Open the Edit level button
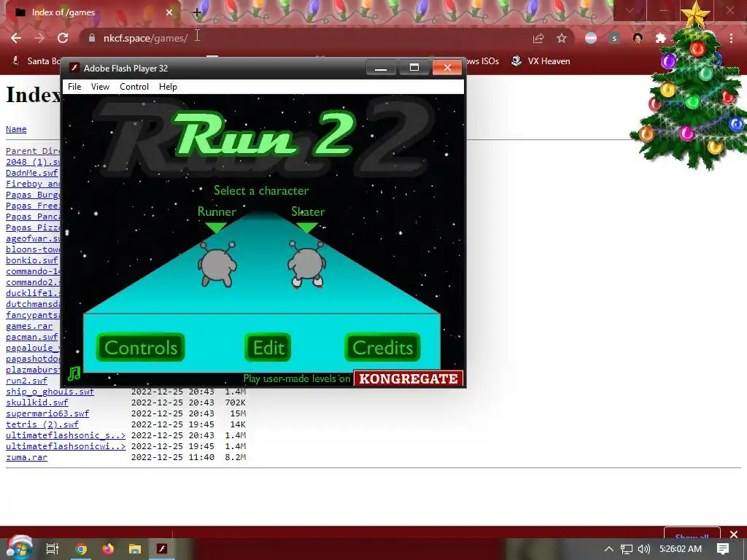 point(268,347)
